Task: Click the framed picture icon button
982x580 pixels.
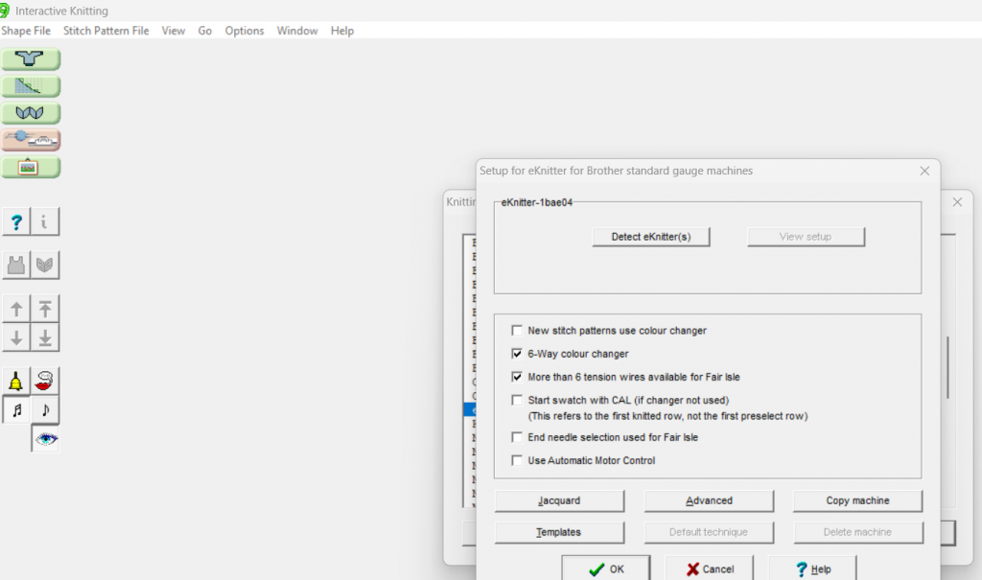Action: coord(31,168)
